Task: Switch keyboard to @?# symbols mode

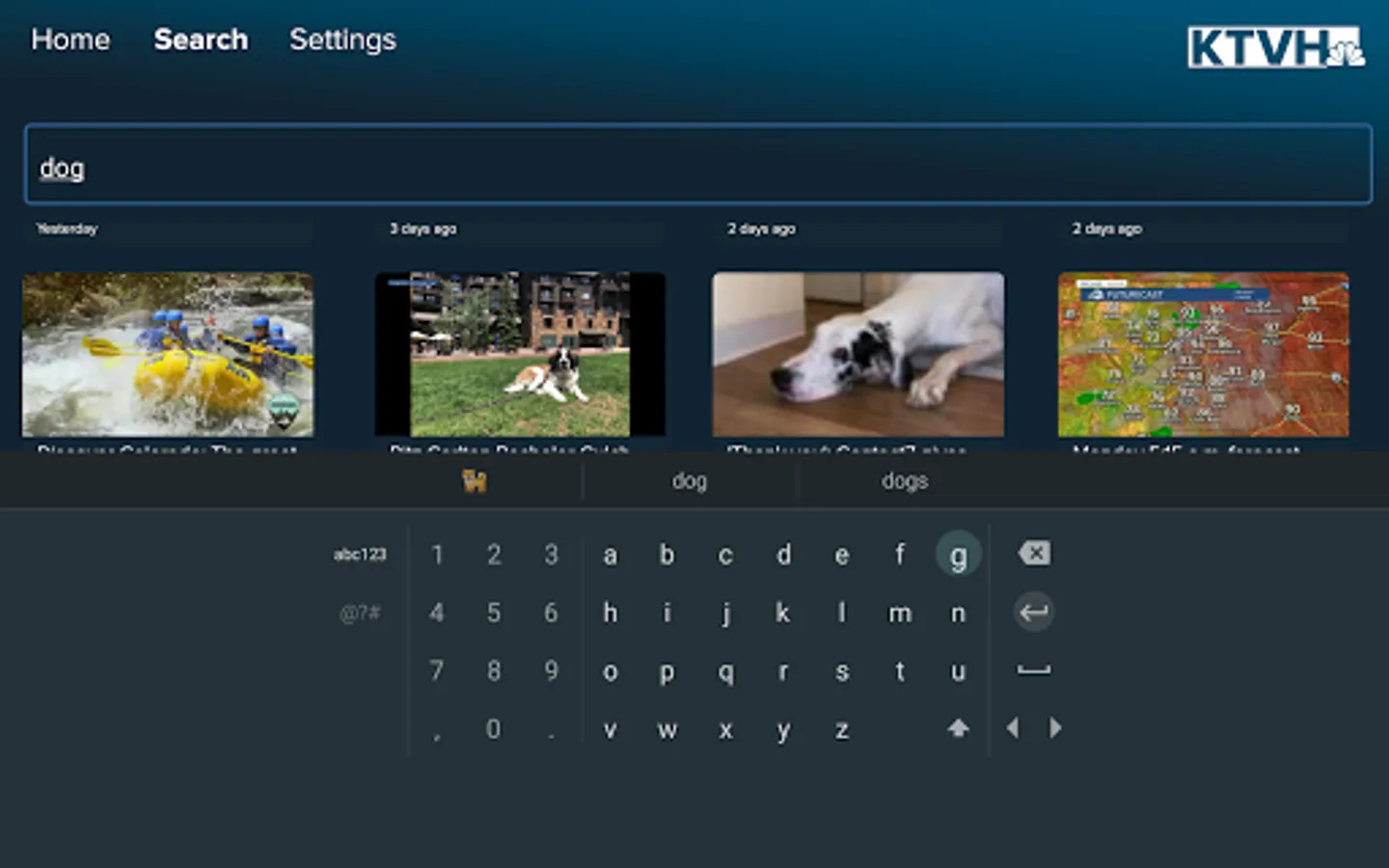Action: coord(360,612)
